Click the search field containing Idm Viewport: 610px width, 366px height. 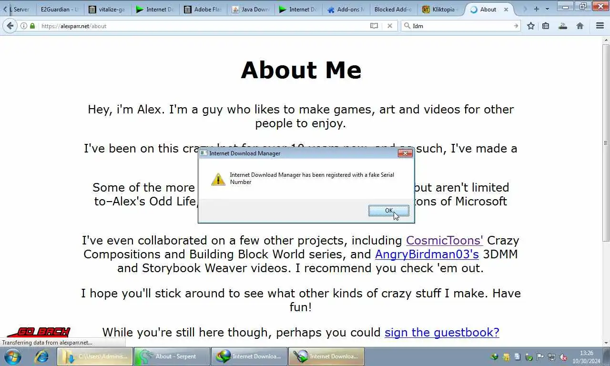(460, 26)
